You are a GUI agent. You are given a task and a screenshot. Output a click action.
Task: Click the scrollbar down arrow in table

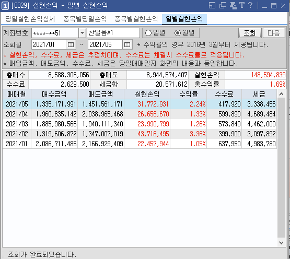coord(281,243)
